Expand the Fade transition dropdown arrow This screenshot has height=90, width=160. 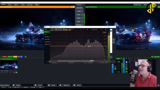point(83,15)
